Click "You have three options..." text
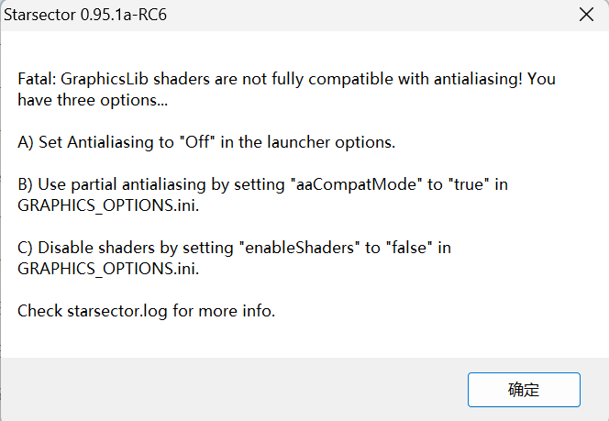 [92, 99]
